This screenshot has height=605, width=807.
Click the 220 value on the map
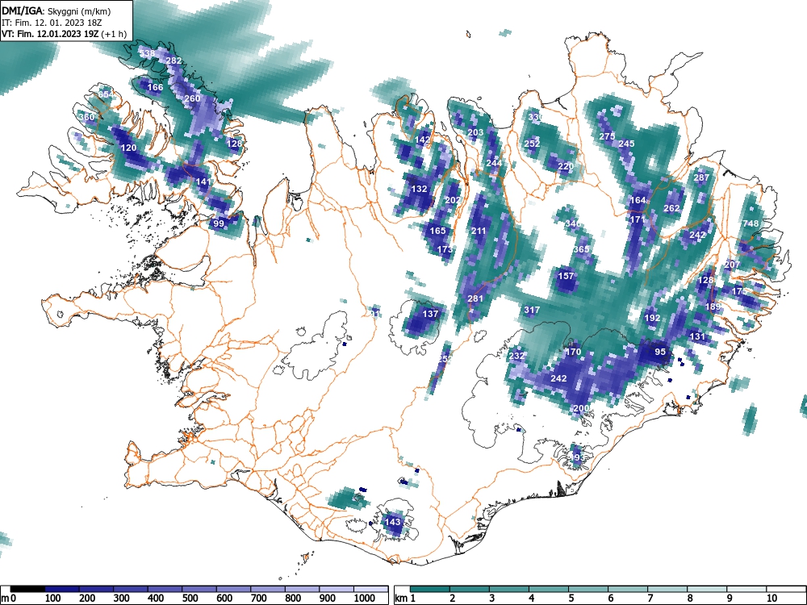(x=565, y=166)
